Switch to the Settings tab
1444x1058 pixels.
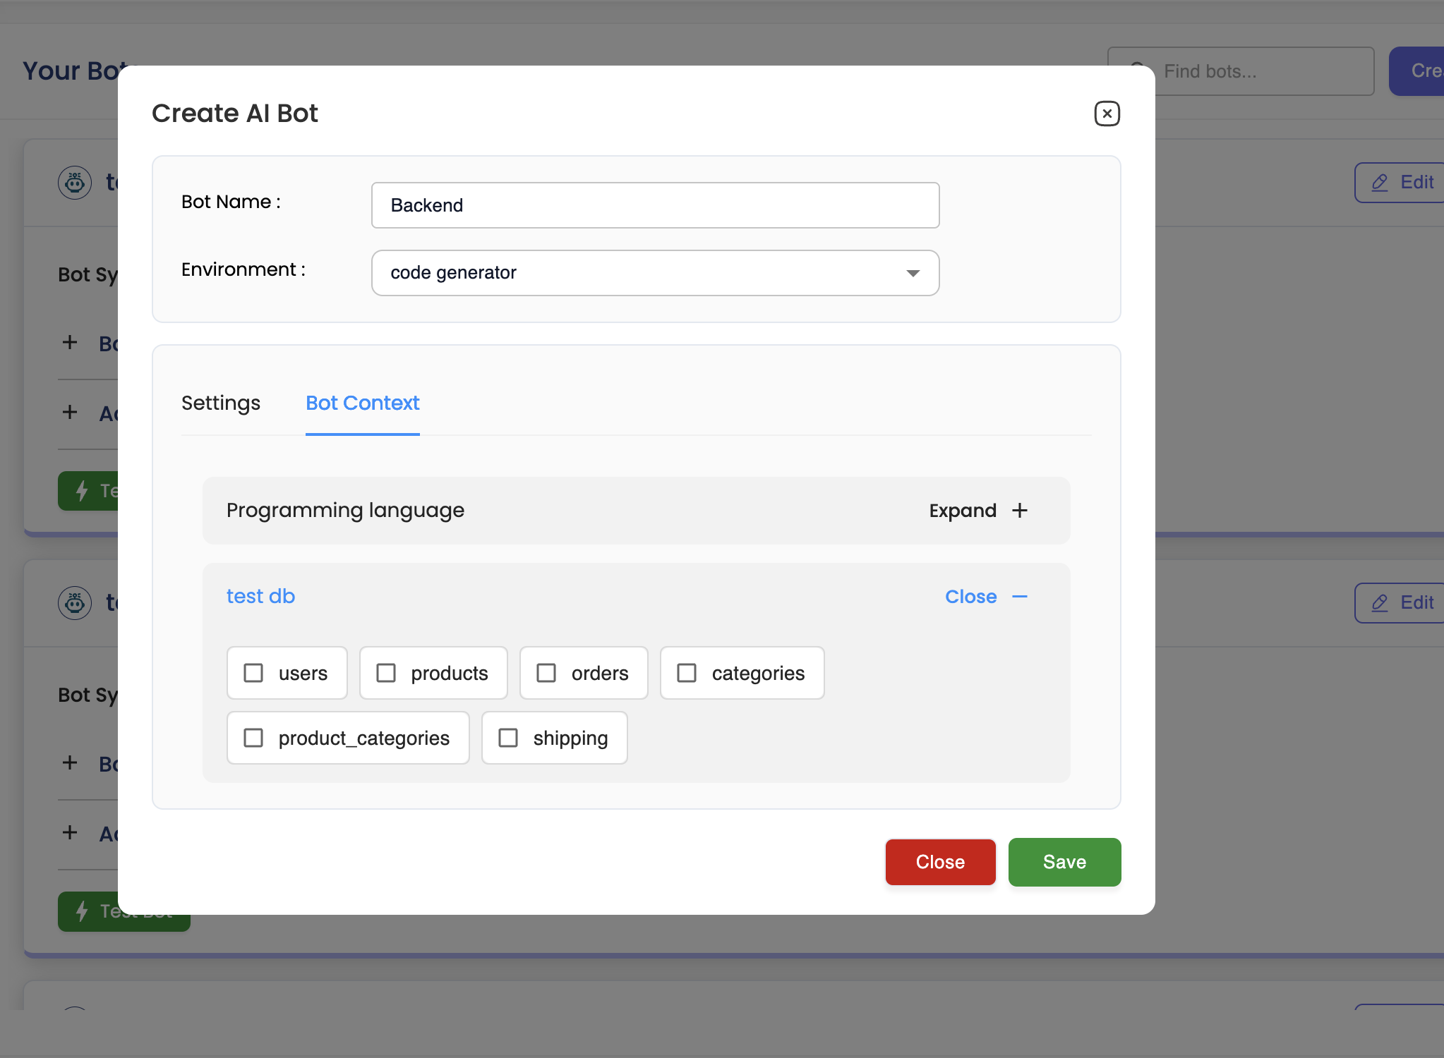click(221, 403)
